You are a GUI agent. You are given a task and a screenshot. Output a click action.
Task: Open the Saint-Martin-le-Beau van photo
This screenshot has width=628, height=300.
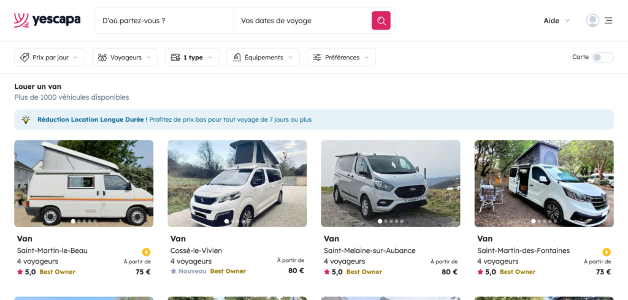tap(84, 183)
